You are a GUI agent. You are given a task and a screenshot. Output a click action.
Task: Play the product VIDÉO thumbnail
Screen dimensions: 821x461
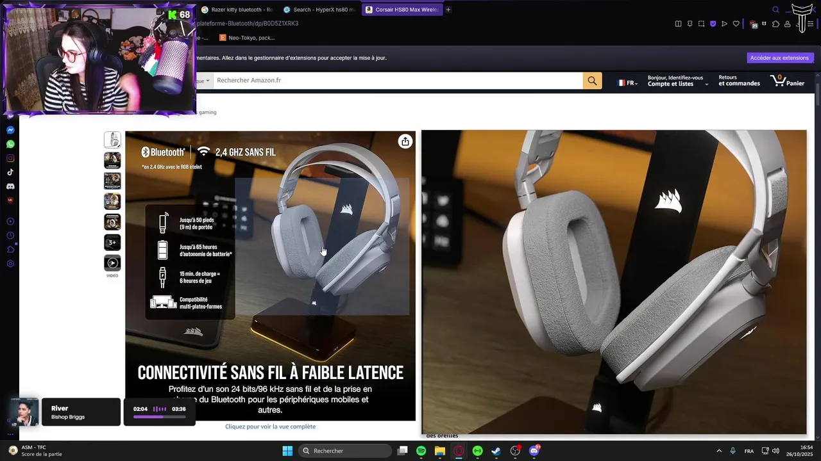click(x=112, y=263)
